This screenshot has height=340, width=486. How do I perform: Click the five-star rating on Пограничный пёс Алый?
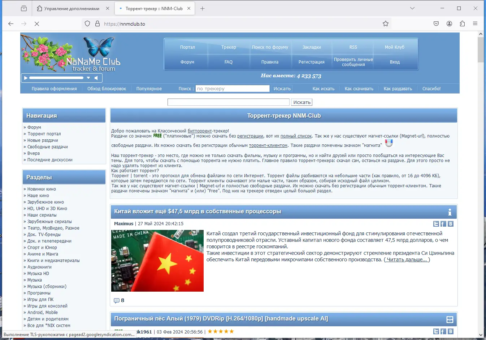221,331
